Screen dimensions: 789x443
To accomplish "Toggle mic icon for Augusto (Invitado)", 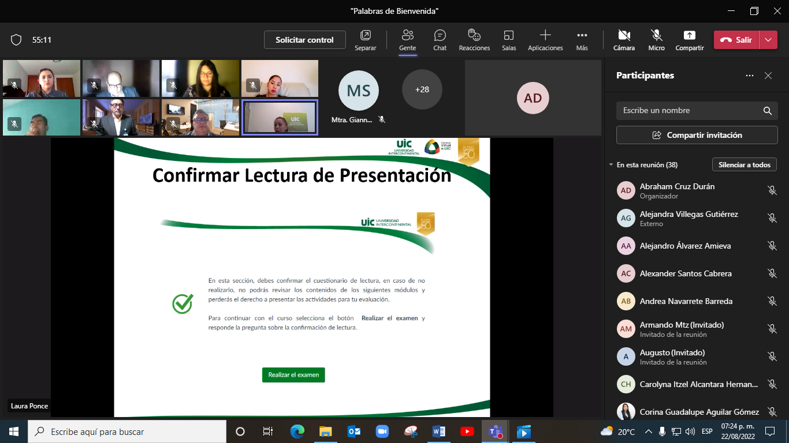I will [x=772, y=356].
